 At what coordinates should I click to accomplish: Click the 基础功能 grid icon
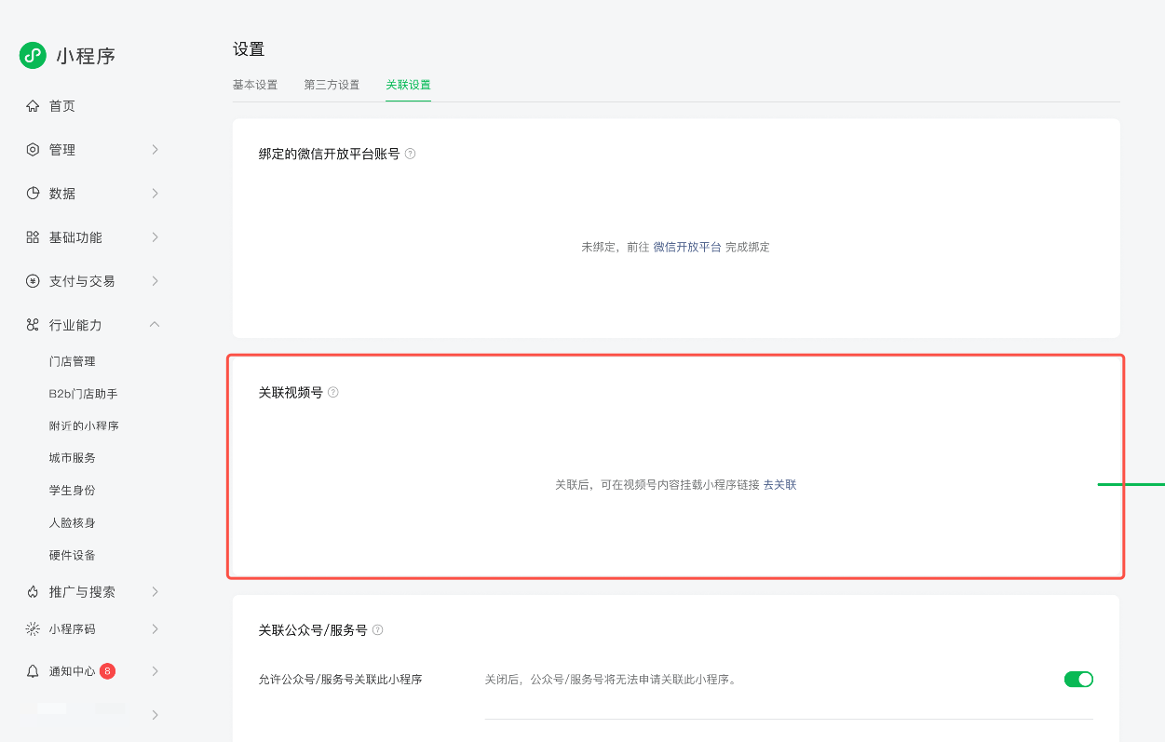click(33, 237)
